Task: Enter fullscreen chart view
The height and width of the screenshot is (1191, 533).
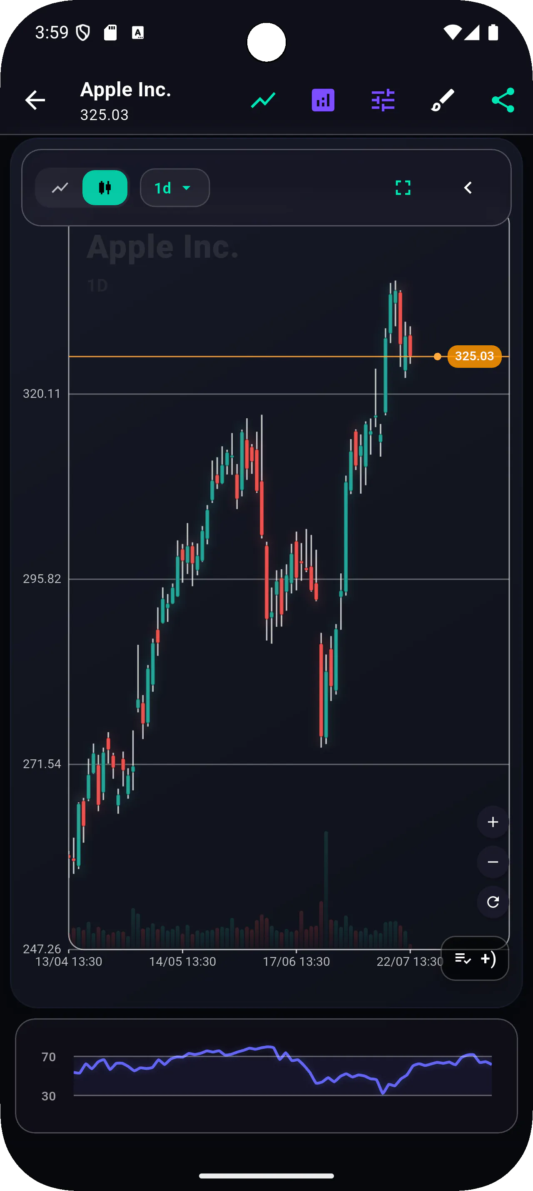Action: point(403,188)
